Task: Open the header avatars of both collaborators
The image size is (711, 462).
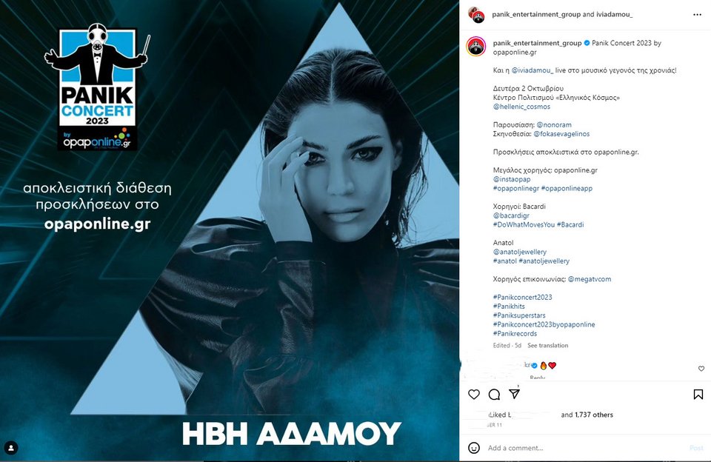Action: coord(475,15)
